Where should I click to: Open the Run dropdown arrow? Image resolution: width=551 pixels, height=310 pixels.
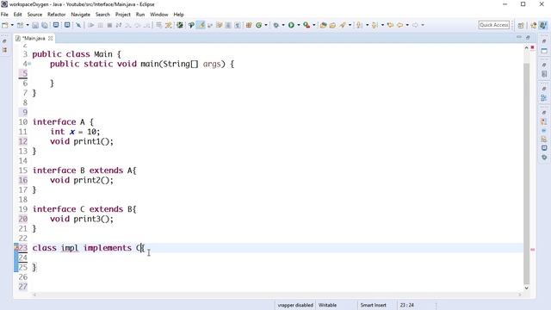click(299, 25)
